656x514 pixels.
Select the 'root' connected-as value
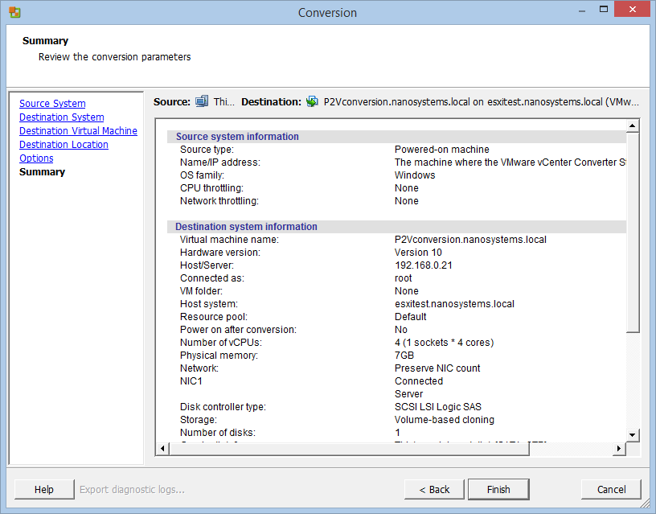(404, 278)
